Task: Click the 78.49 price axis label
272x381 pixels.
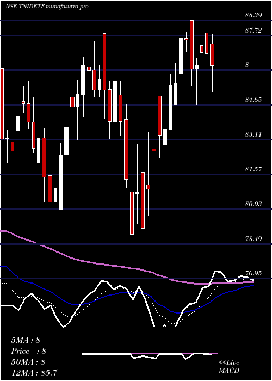Action: point(254,238)
